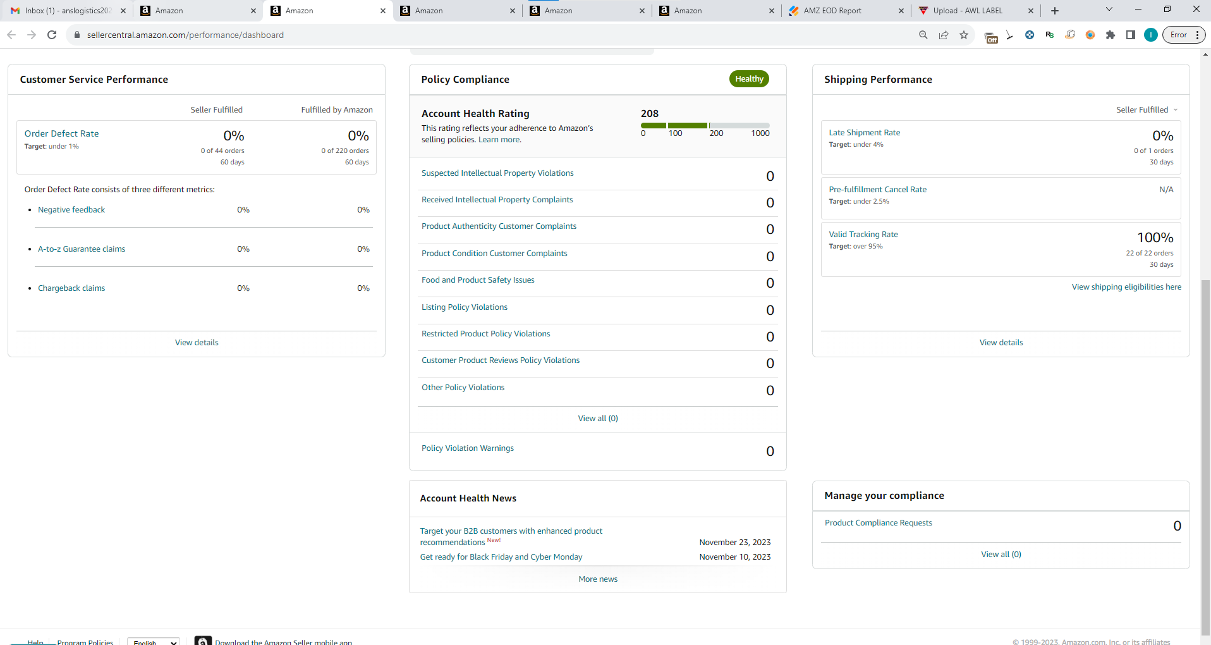
Task: Open the blue circular cross extension
Action: [x=1030, y=35]
